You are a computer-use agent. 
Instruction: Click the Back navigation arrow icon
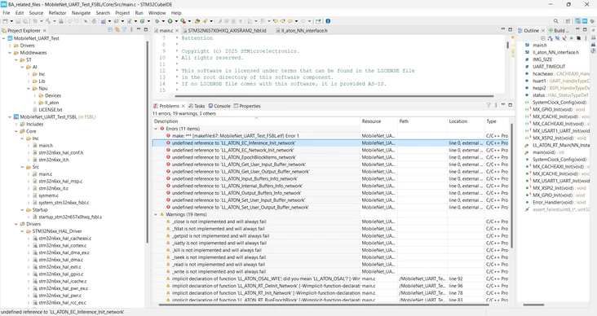(x=290, y=21)
